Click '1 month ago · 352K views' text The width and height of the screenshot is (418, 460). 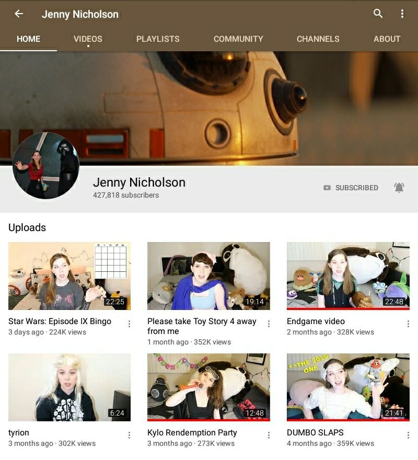click(x=189, y=342)
